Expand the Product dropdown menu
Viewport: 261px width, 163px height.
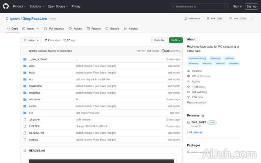click(19, 6)
